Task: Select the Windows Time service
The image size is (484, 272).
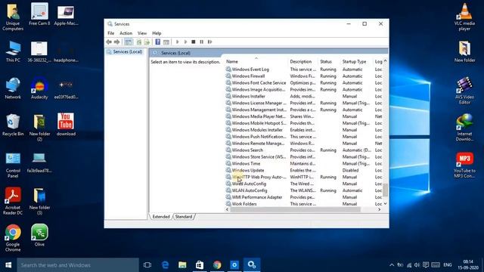Action: [x=246, y=163]
